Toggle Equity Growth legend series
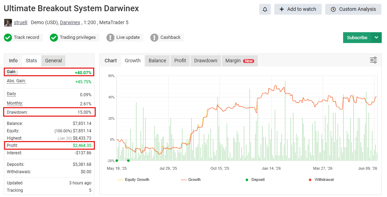 pyautogui.click(x=133, y=180)
